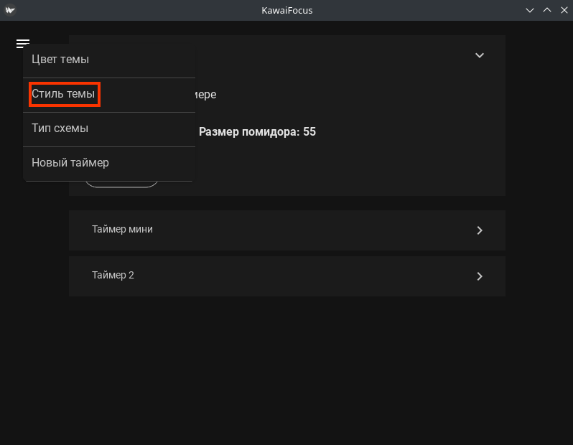Close the KawaiFocus window
The height and width of the screenshot is (445, 573).
point(563,10)
